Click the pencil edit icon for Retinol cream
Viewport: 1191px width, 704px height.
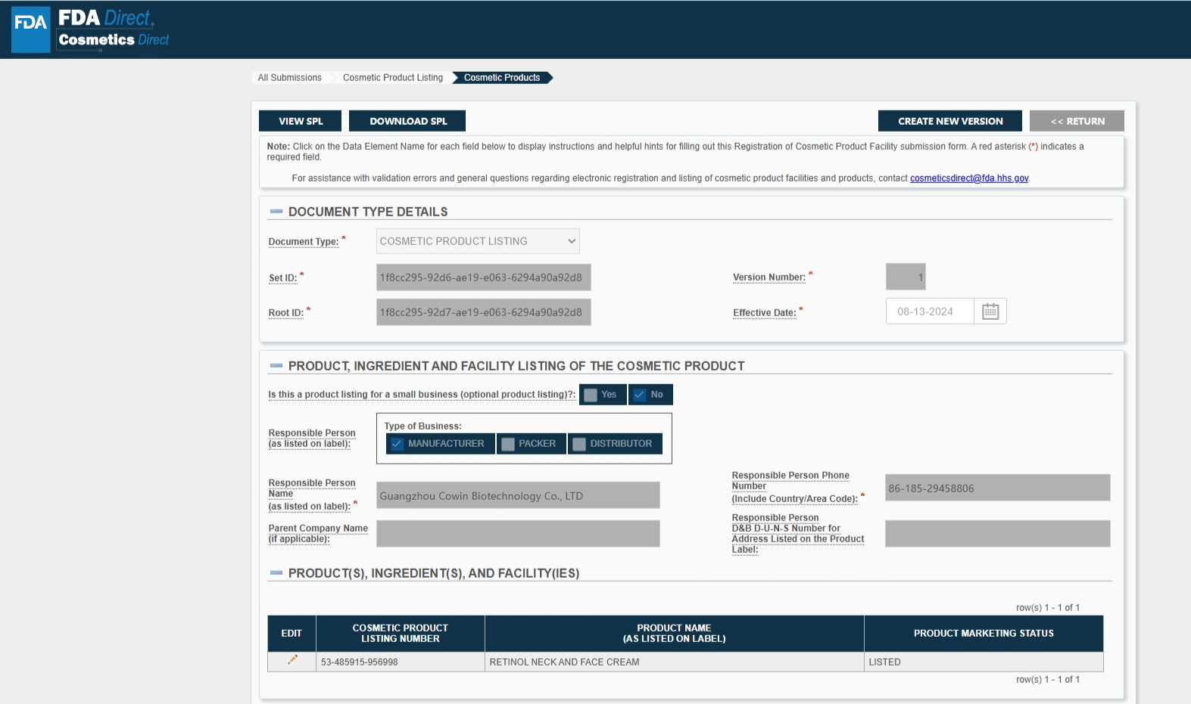[292, 660]
